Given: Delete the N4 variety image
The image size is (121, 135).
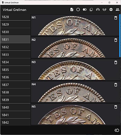Looking at the screenshot, I should pos(116,85).
